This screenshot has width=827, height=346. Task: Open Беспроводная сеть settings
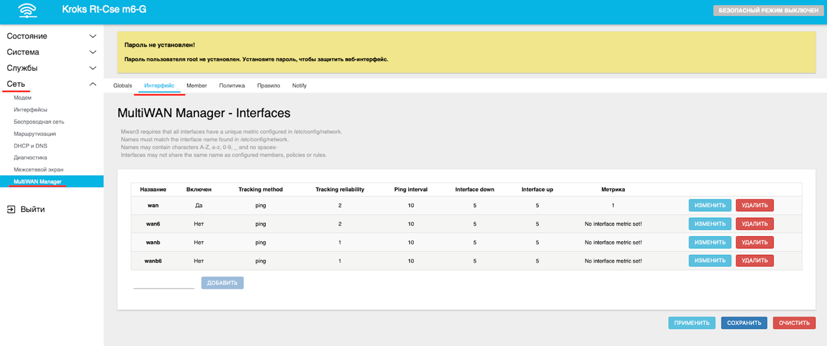[38, 122]
